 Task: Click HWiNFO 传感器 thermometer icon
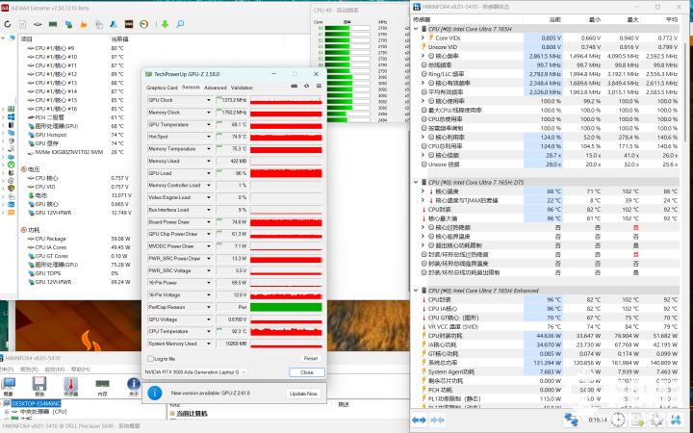click(70, 386)
